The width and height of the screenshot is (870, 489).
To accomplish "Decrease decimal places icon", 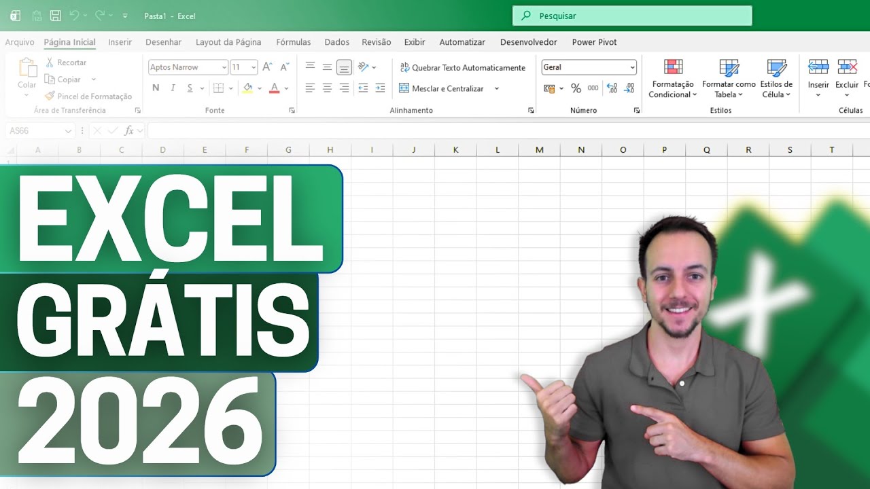I will pos(629,88).
